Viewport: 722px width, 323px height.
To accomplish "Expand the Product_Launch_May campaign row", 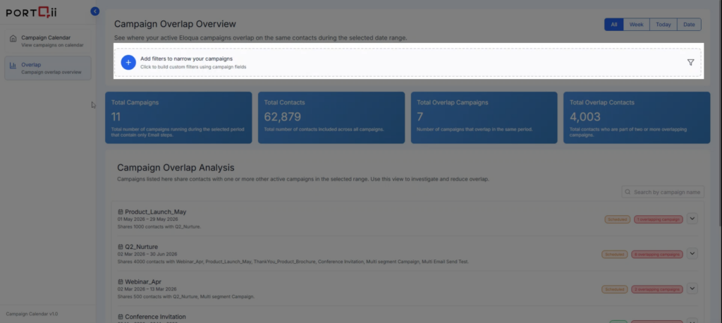I will (692, 219).
